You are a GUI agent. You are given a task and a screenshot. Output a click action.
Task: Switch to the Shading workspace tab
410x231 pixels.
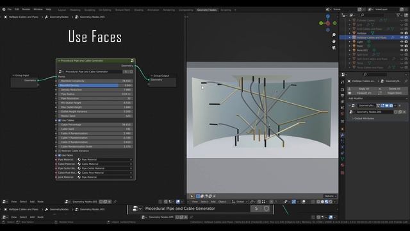(138, 10)
